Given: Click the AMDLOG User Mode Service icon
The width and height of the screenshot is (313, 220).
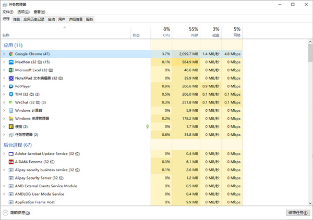Looking at the screenshot, I should point(11,194).
